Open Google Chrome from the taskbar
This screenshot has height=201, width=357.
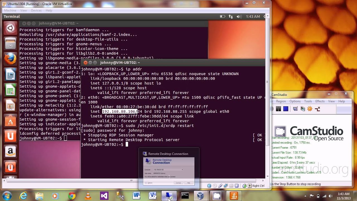pos(72,196)
